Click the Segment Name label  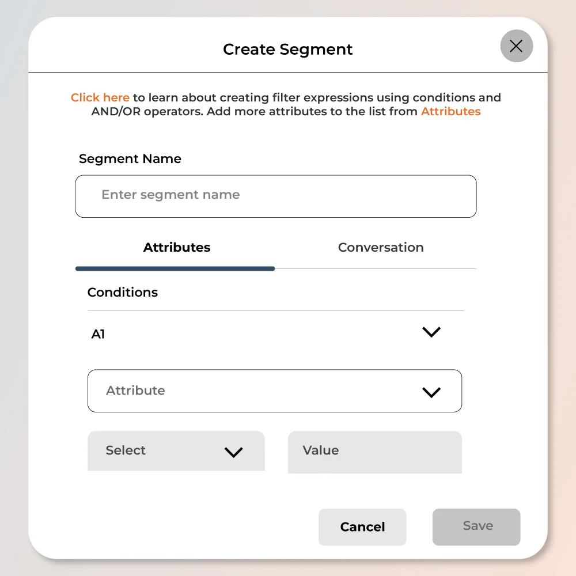[130, 159]
